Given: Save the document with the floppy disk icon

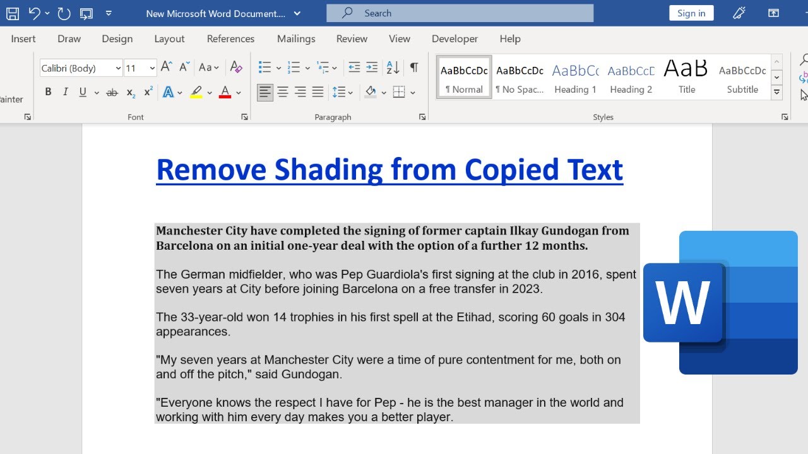Looking at the screenshot, I should point(13,13).
